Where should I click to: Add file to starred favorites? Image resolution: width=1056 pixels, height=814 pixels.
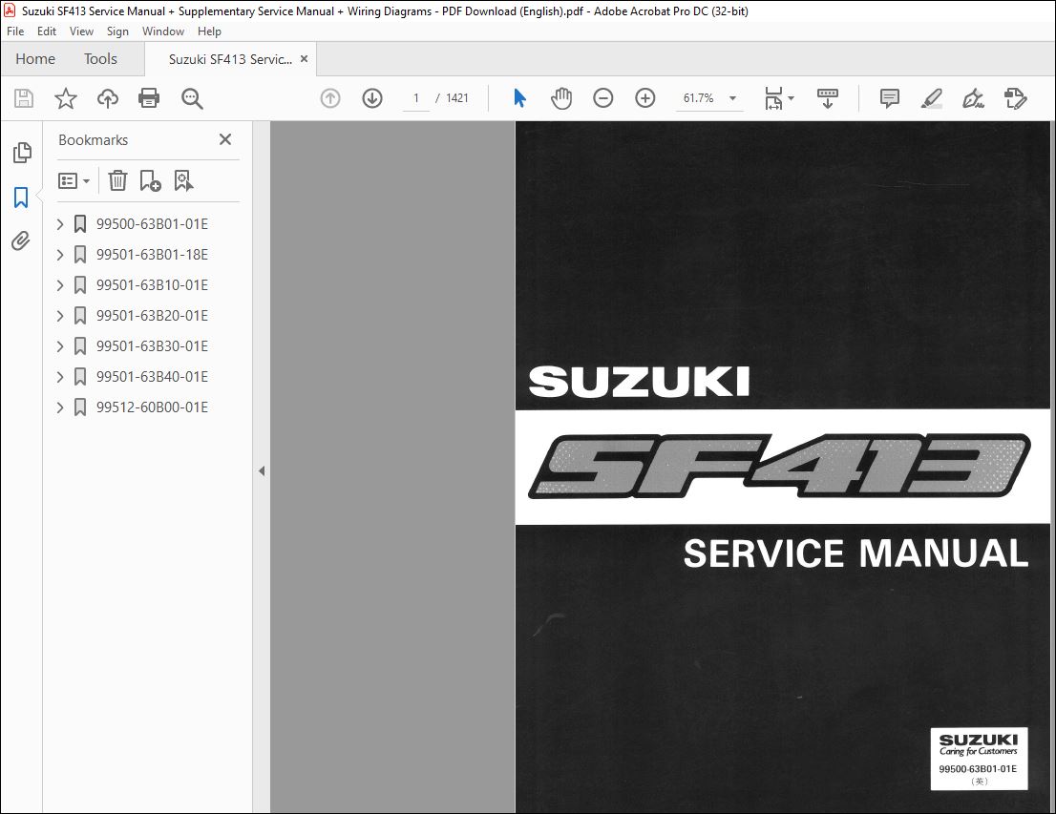(65, 98)
